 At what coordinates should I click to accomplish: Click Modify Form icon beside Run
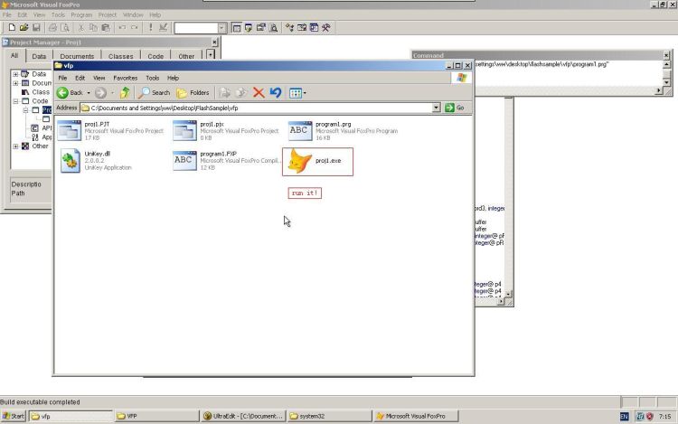point(163,28)
